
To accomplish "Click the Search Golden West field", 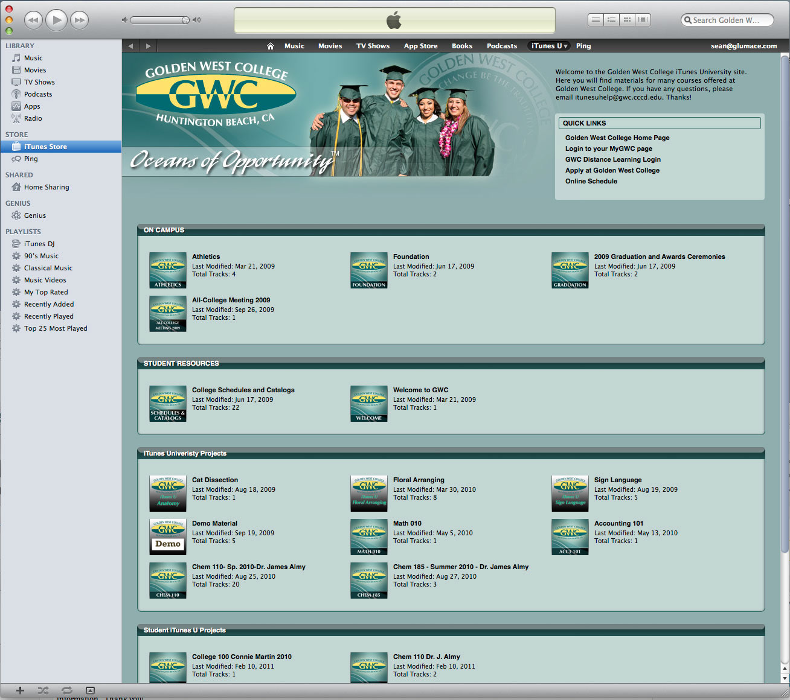I will pos(727,20).
